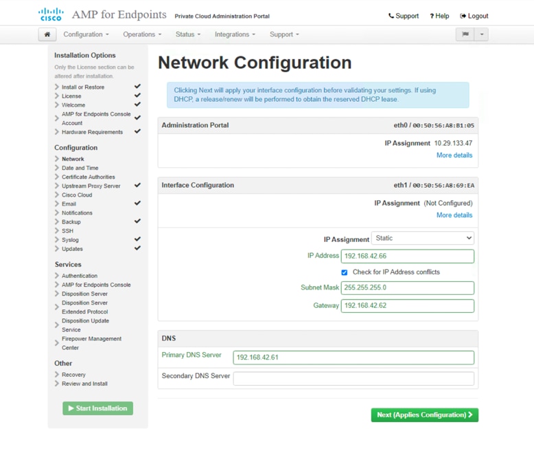Select Firepower Management Center
Image resolution: width=534 pixels, height=449 pixels.
(91, 343)
